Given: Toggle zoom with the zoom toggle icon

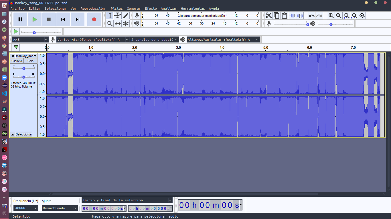Looking at the screenshot, I should point(362,16).
